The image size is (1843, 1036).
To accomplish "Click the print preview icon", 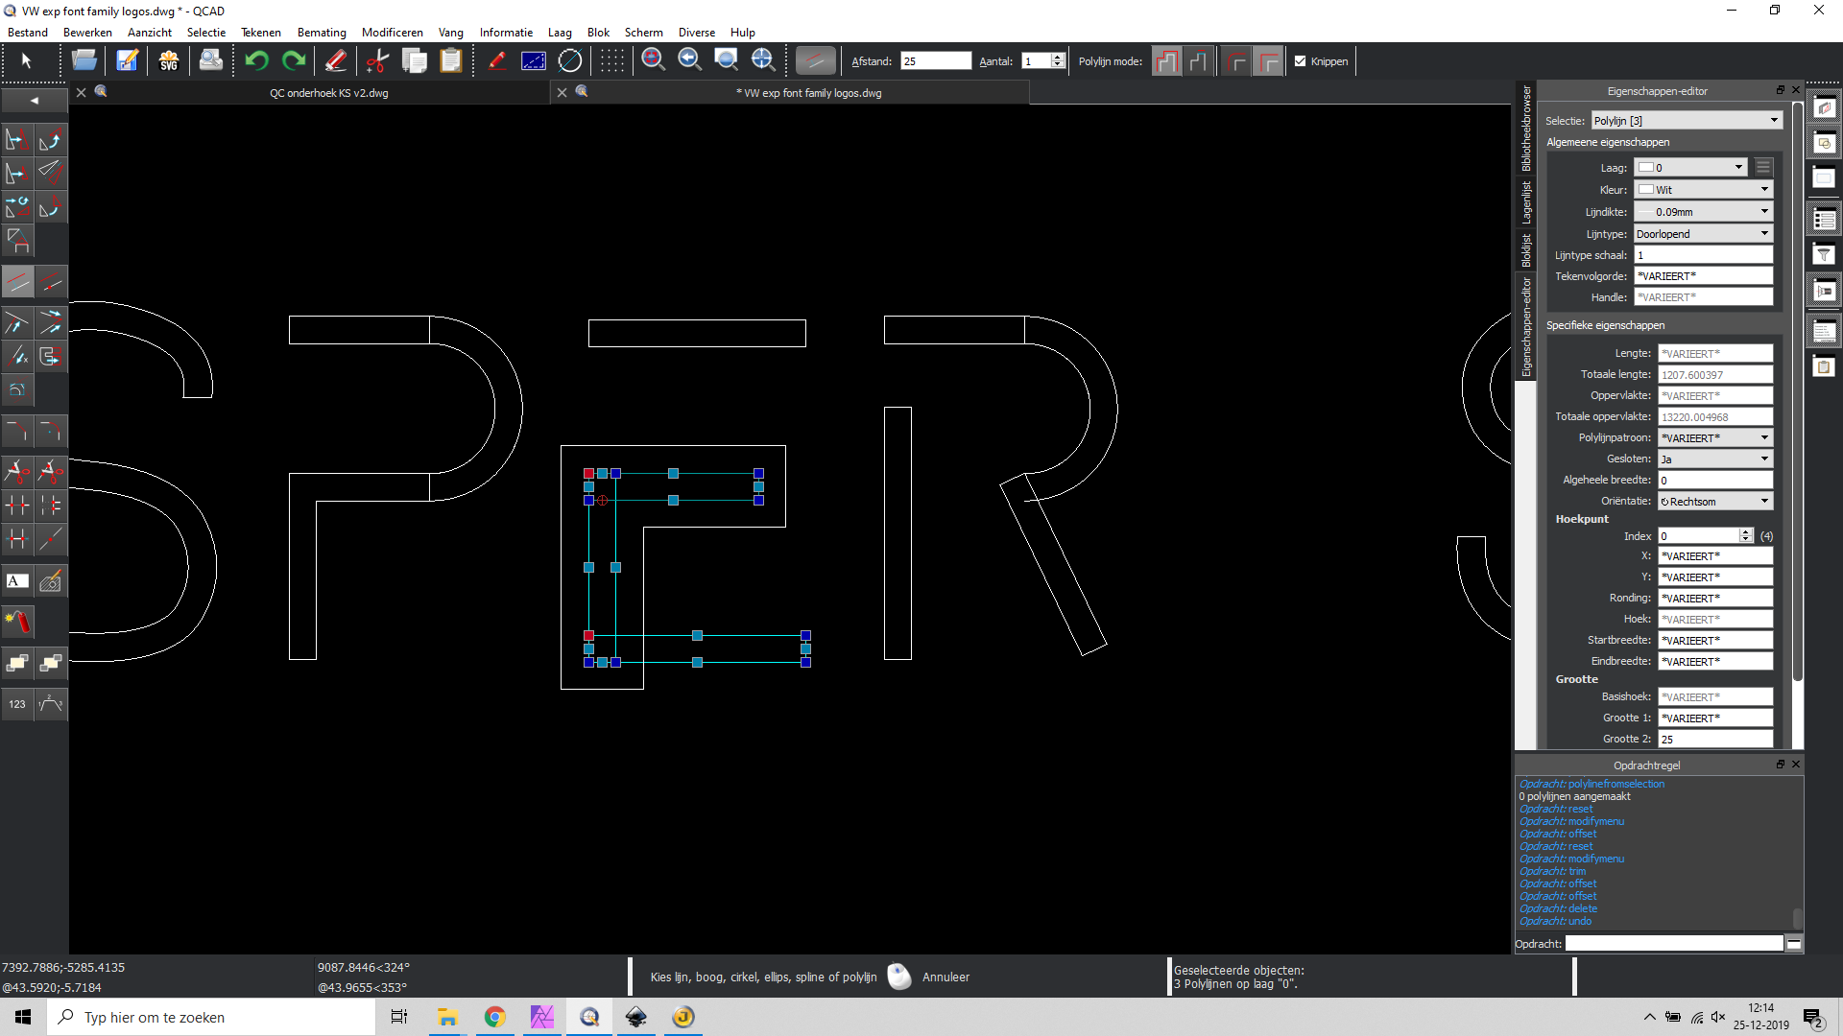I will click(210, 60).
